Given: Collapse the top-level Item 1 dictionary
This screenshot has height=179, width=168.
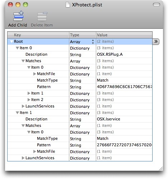Looking at the screenshot, I should pos(17,113).
